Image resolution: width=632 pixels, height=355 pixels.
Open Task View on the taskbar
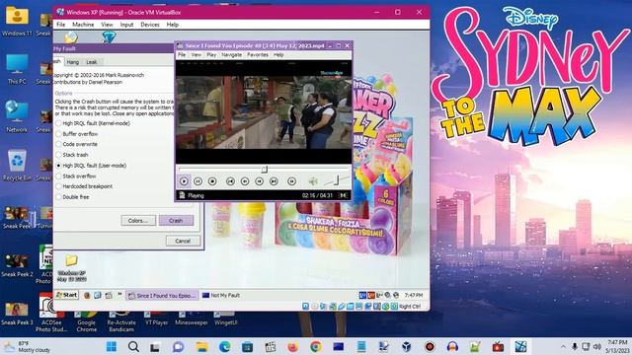[x=156, y=346]
